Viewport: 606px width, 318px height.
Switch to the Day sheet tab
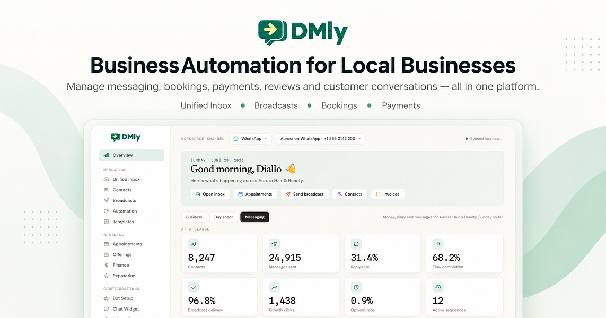[x=223, y=217]
